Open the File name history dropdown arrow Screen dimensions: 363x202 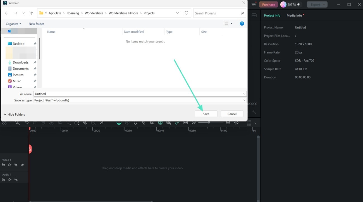(x=244, y=94)
